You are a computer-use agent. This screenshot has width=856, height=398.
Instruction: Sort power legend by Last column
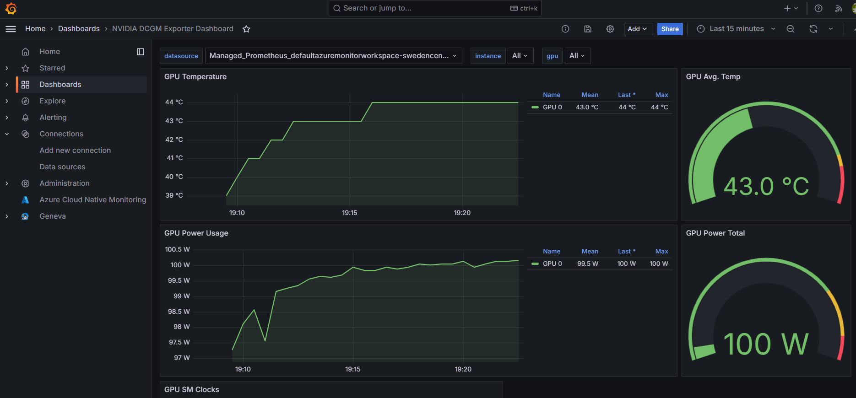coord(627,251)
